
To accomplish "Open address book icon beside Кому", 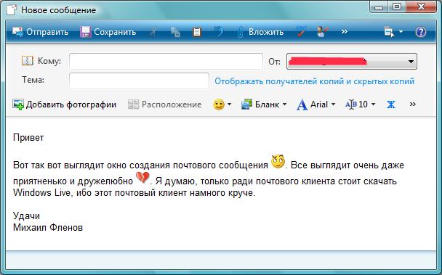I will (x=28, y=60).
